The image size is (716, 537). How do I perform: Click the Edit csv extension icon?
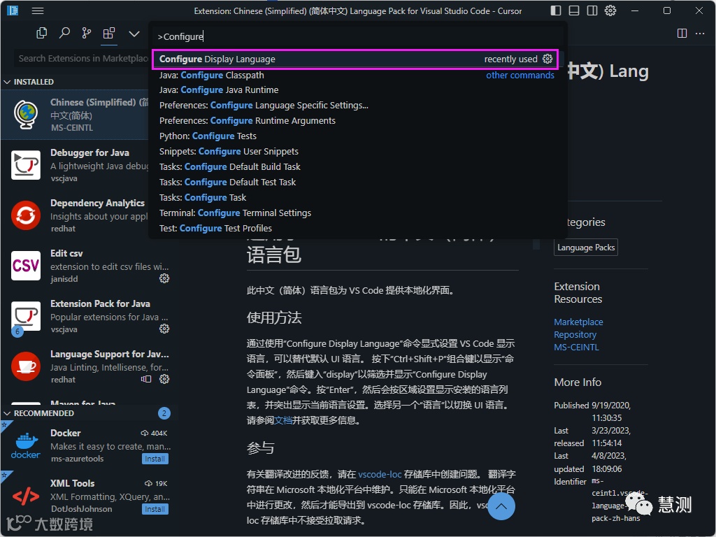[26, 265]
